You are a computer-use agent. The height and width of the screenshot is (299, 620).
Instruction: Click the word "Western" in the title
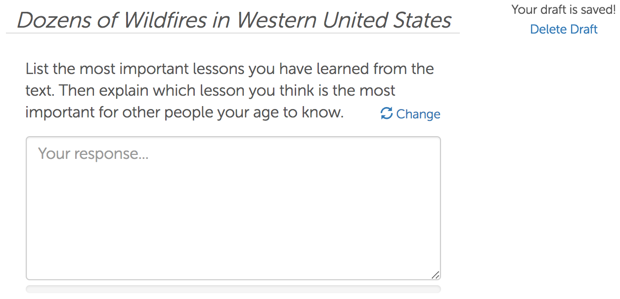276,20
